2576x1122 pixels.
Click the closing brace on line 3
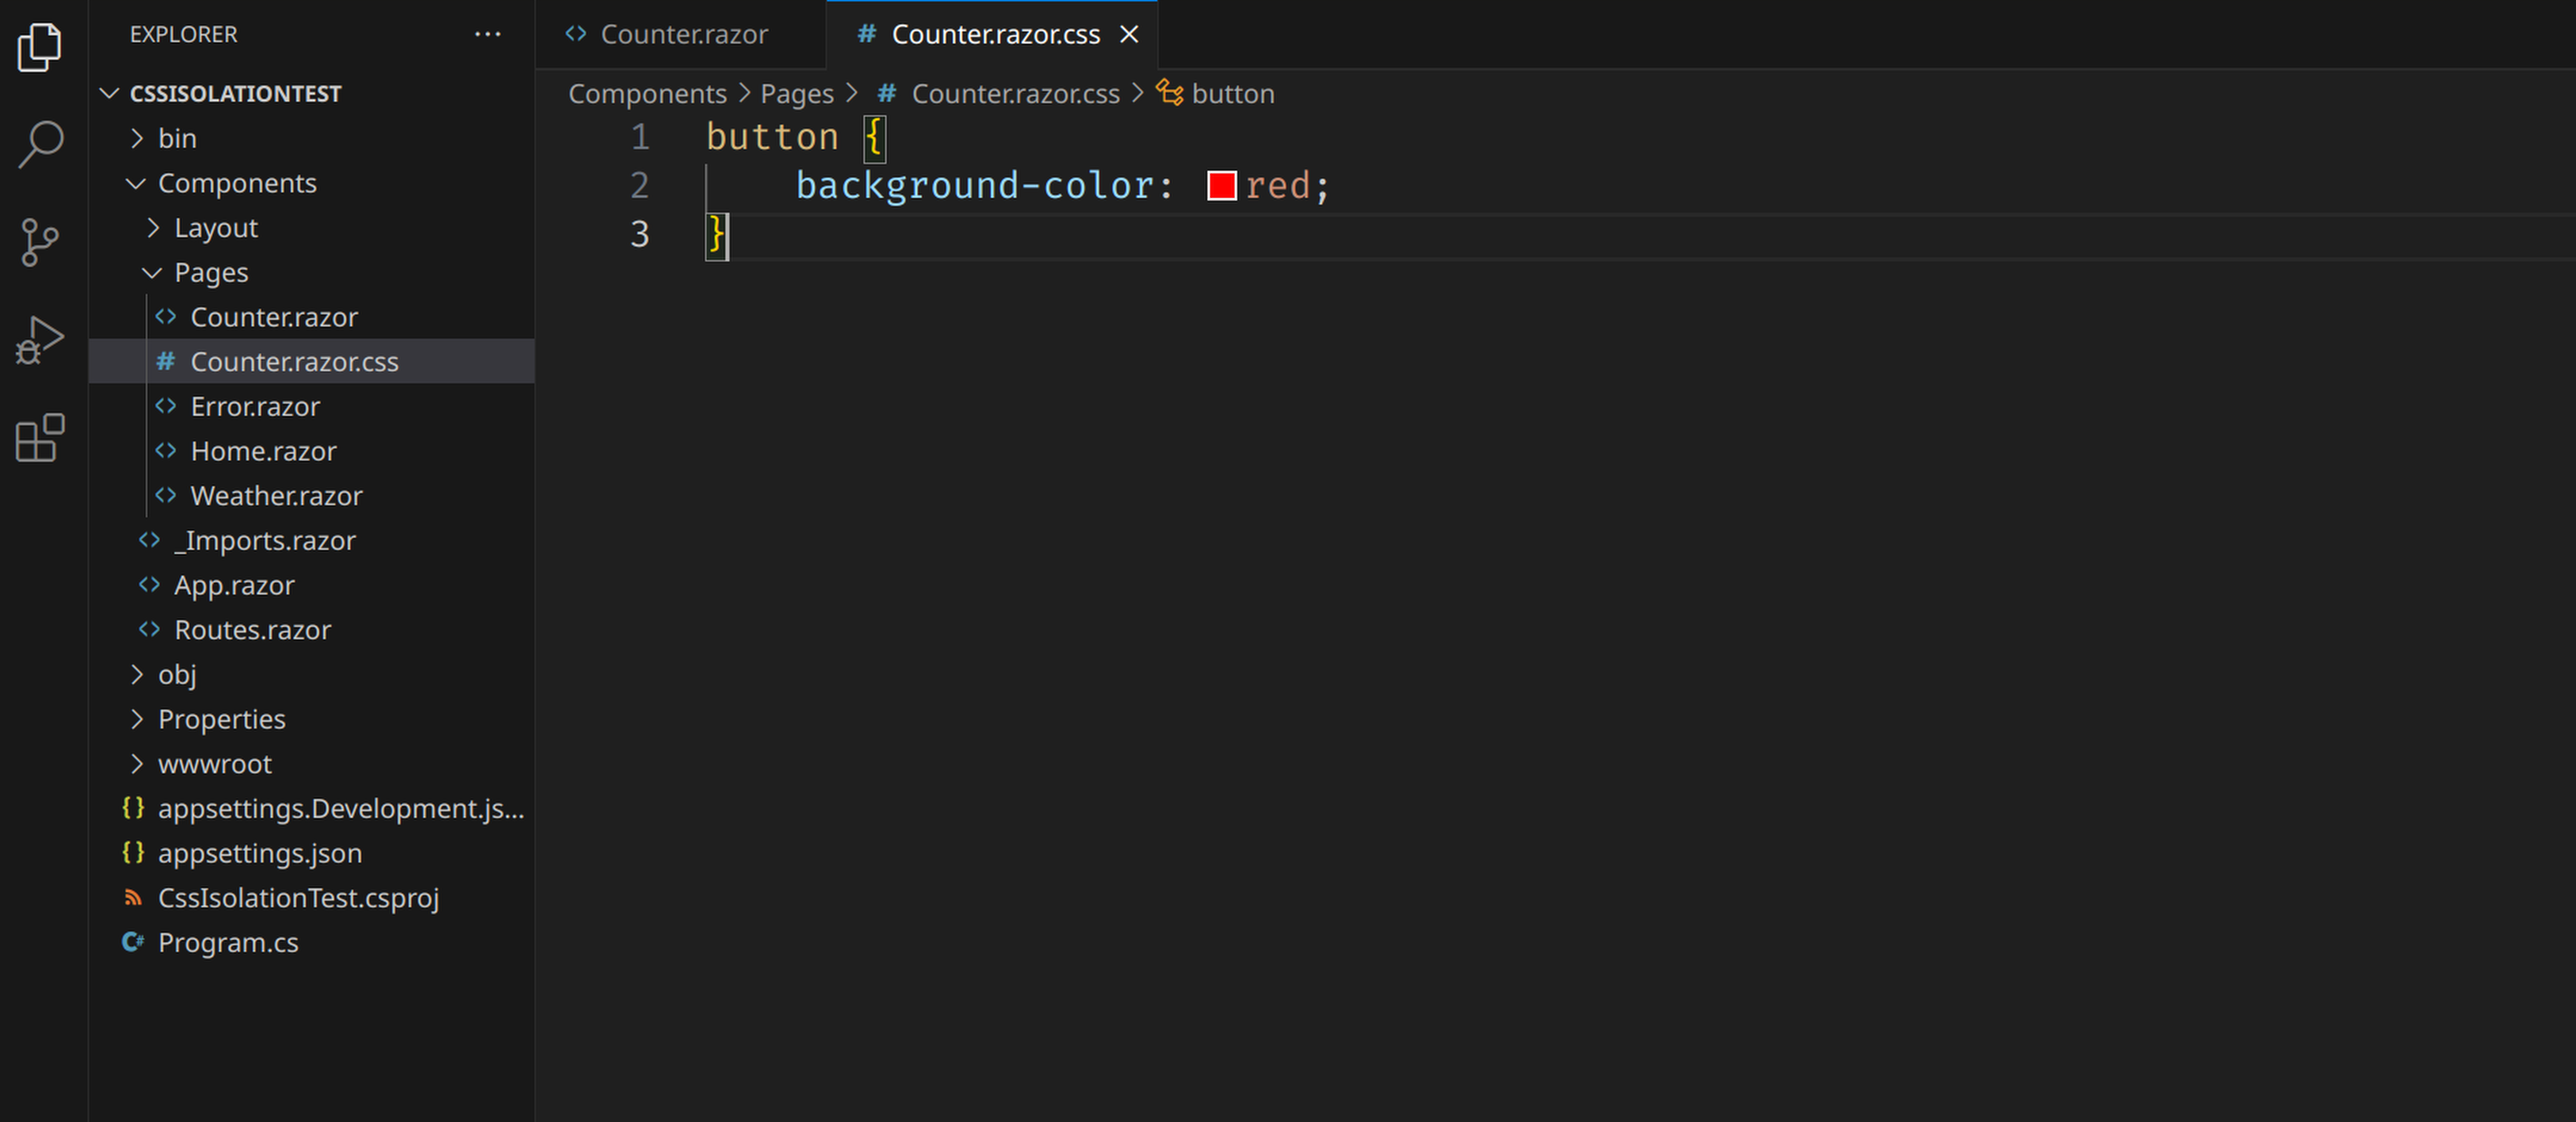pyautogui.click(x=716, y=235)
